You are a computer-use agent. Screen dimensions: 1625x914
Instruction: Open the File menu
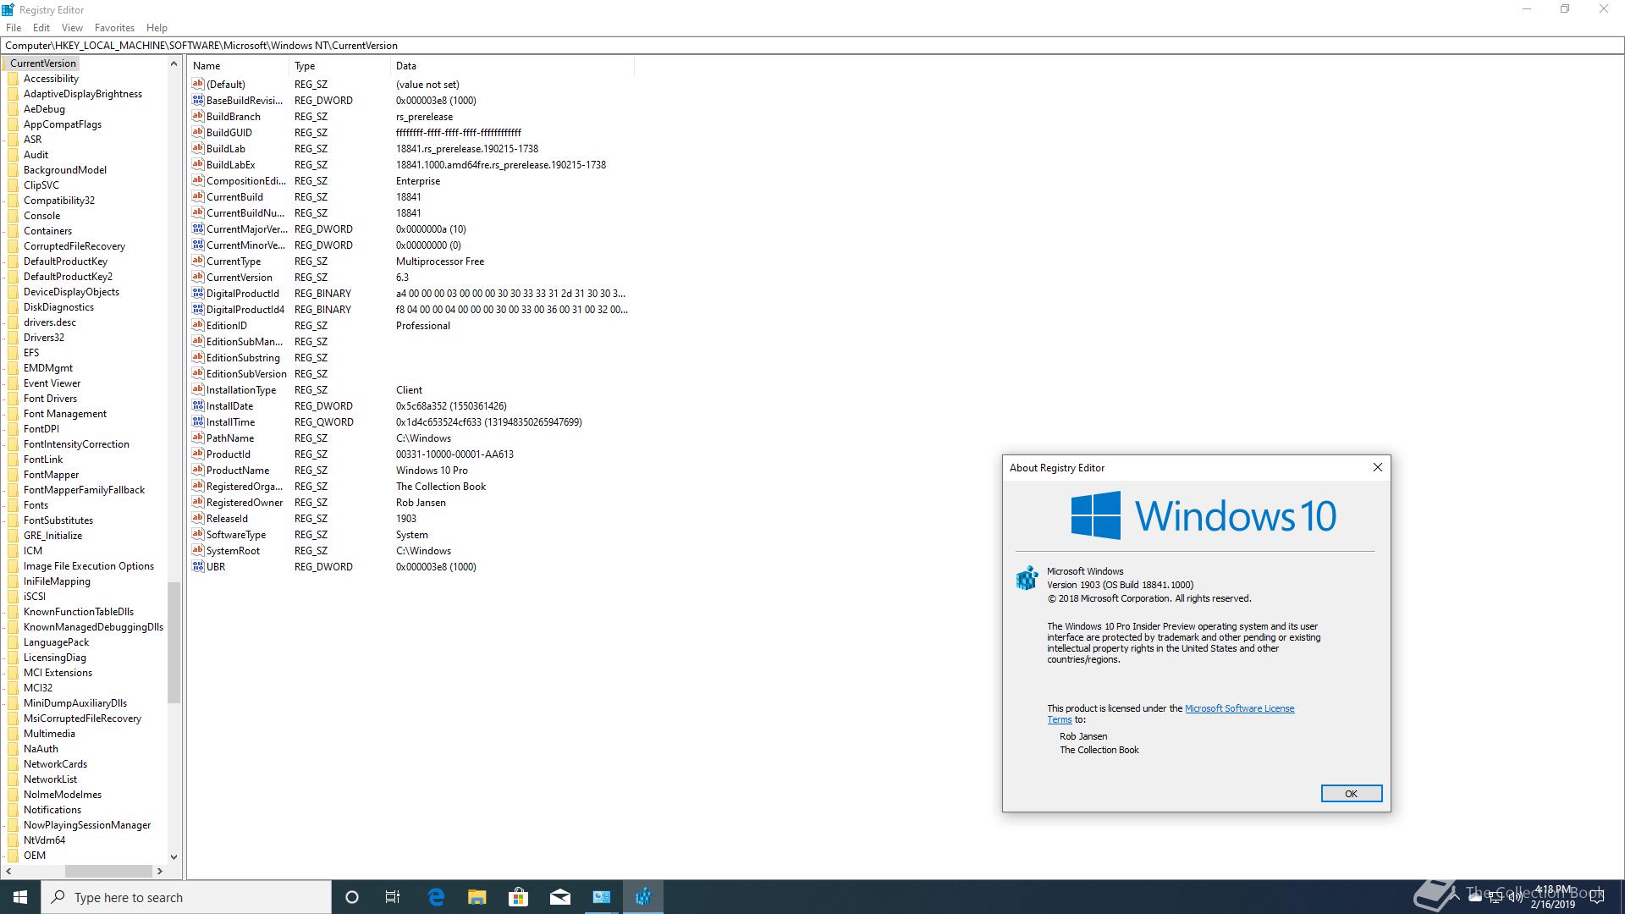[14, 28]
